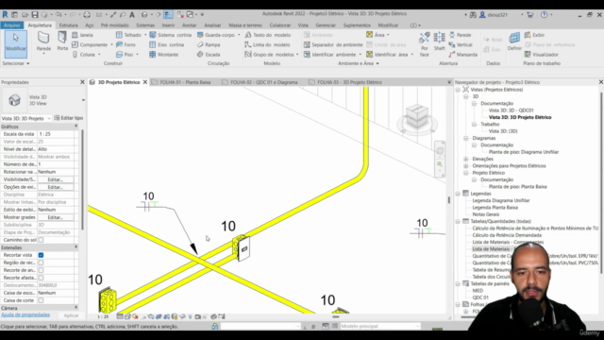This screenshot has height=340, width=604.
Task: Select Cálculo da Potência Demandada schedule
Action: (x=507, y=235)
